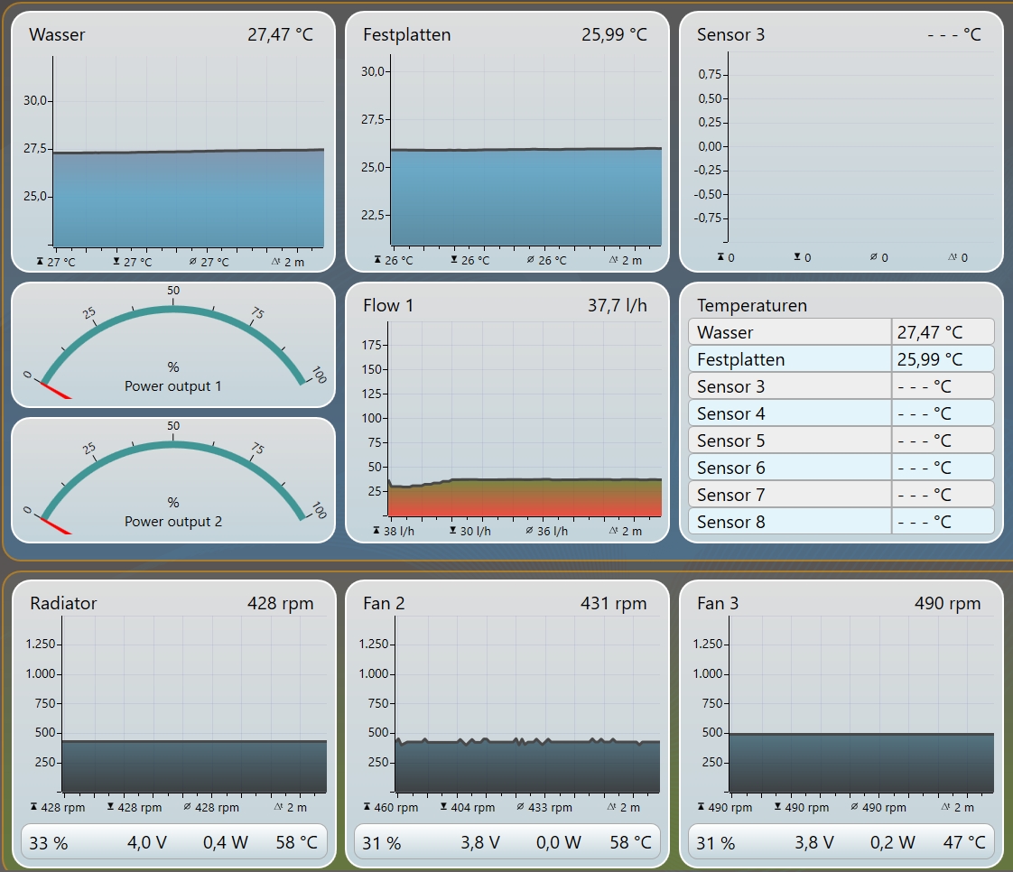1013x872 pixels.
Task: Click the minimum icon under Radiator chart
Action: 110,807
